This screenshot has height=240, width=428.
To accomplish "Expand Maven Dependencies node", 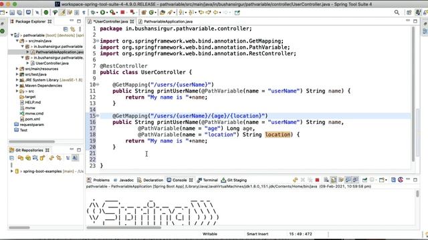I will tap(17, 85).
